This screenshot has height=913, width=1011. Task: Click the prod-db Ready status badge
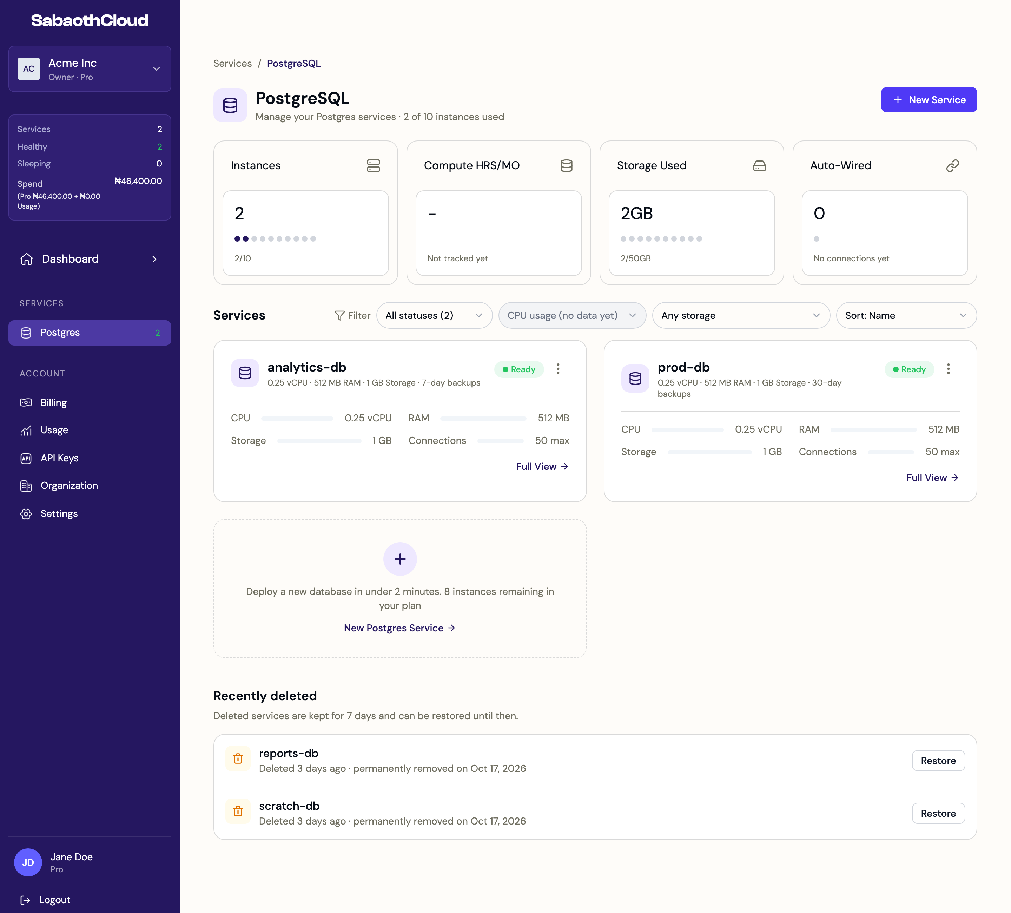pyautogui.click(x=909, y=369)
